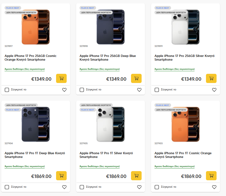Viewport: 226px width, 196px height.
Task: Select compare checkbox for 1T Silver iPhone
Action: click(82, 187)
